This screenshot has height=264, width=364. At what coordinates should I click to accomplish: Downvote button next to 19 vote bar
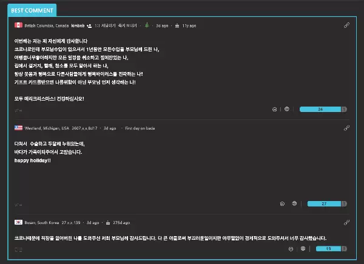pos(344,249)
